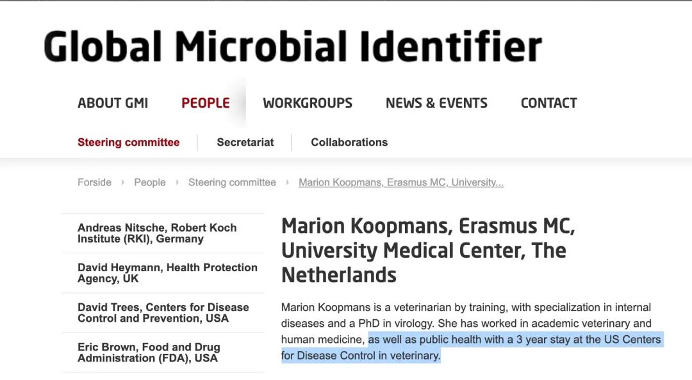Viewport: 692px width, 380px height.
Task: Open Andreas Nitsche's profile in sidebar
Action: (x=157, y=233)
